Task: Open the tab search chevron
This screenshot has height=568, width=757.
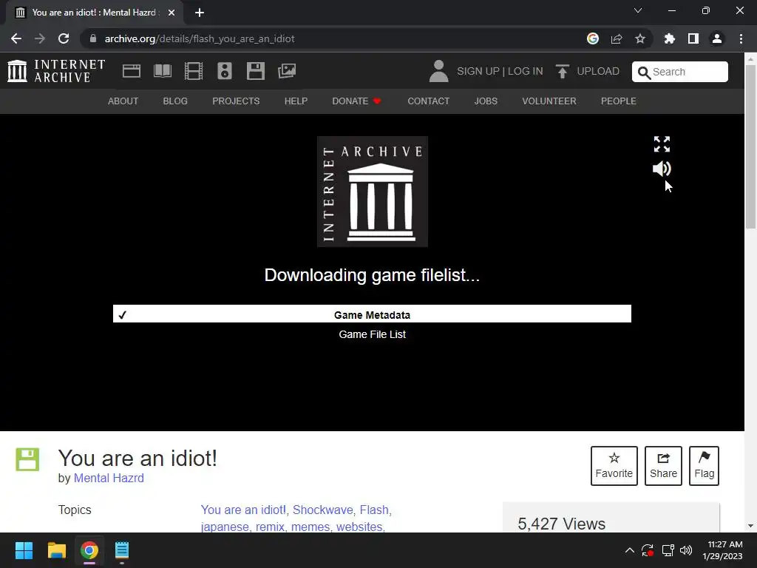Action: [x=638, y=10]
